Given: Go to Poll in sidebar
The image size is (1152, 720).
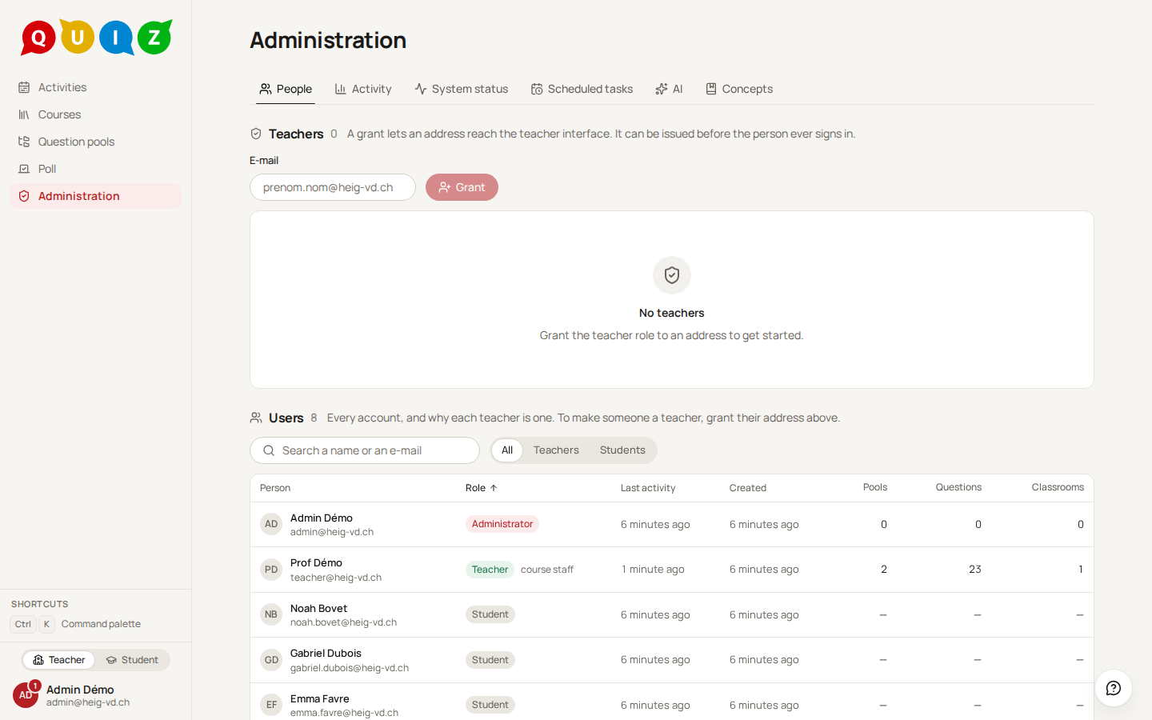Looking at the screenshot, I should (95, 169).
